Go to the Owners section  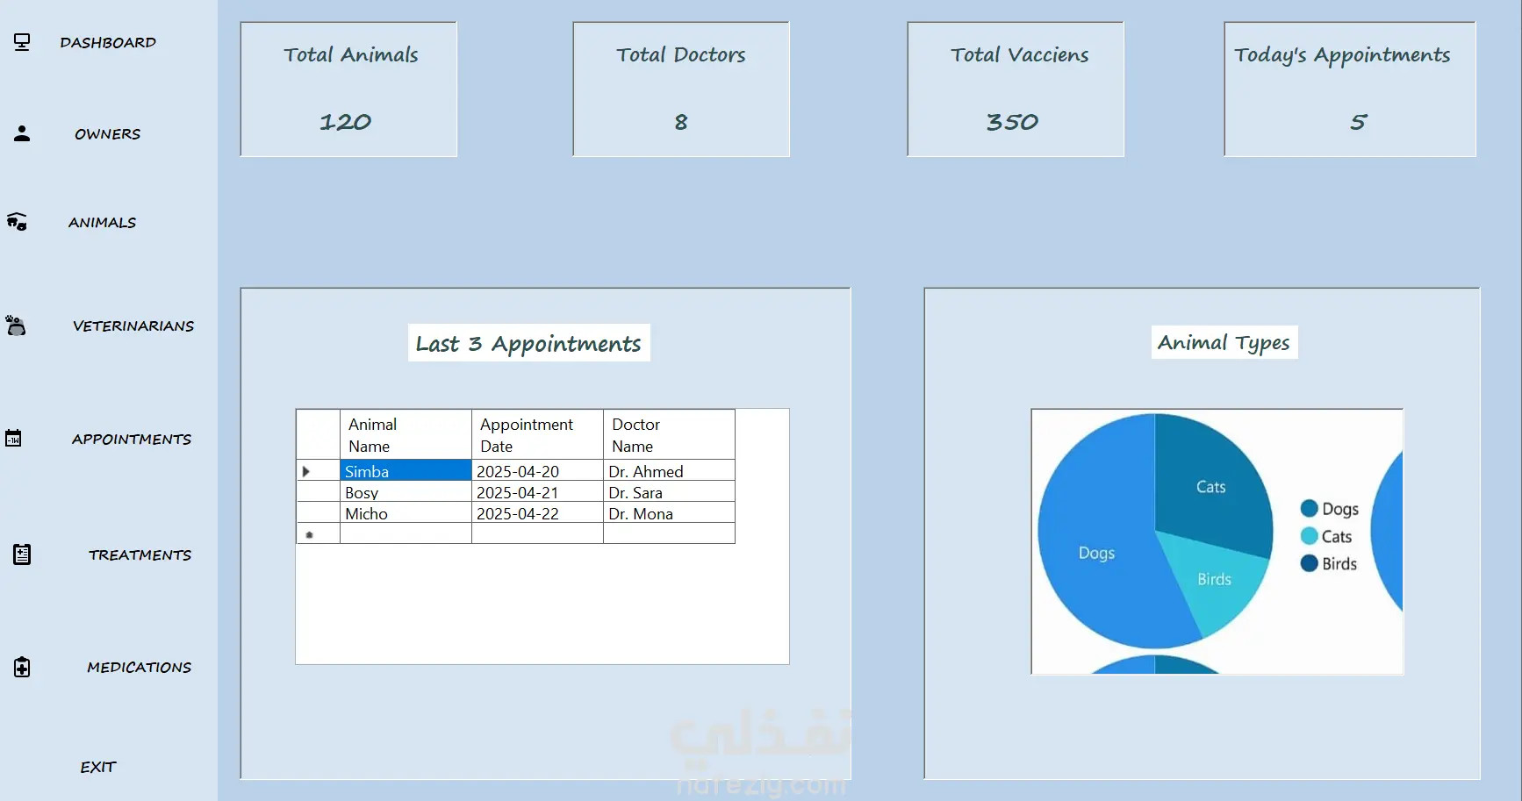(x=107, y=133)
